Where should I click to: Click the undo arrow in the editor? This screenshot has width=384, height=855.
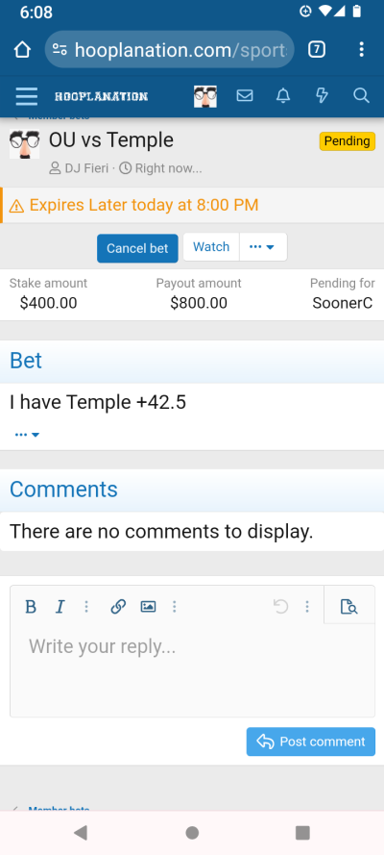pyautogui.click(x=280, y=606)
